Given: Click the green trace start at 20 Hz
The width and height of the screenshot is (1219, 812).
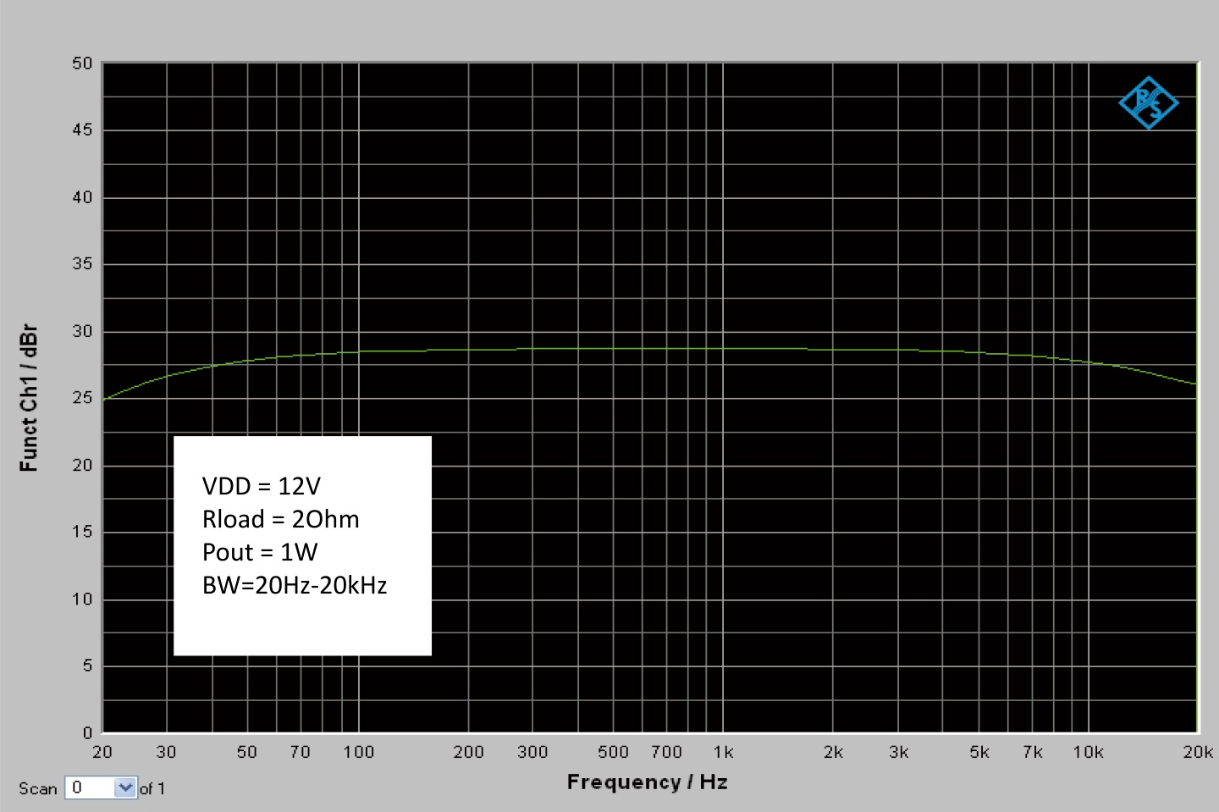Looking at the screenshot, I should click(x=105, y=399).
